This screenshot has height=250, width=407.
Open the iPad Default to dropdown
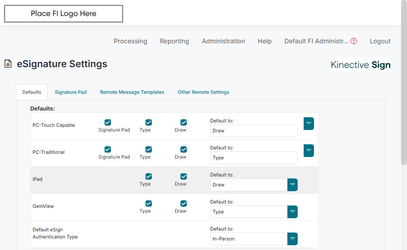click(x=293, y=185)
